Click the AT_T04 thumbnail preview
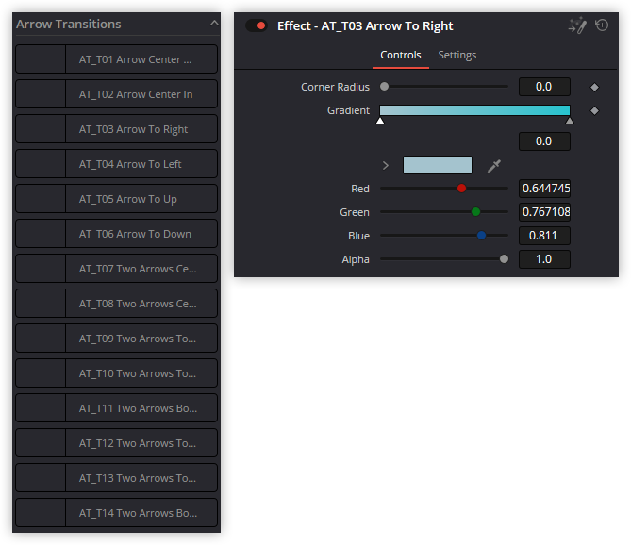The height and width of the screenshot is (545, 631). pyautogui.click(x=41, y=164)
